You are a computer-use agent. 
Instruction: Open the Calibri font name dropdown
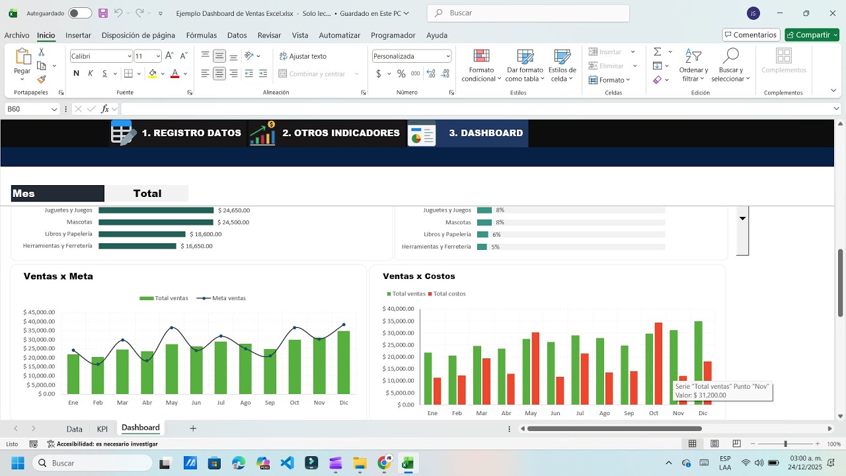(x=129, y=56)
